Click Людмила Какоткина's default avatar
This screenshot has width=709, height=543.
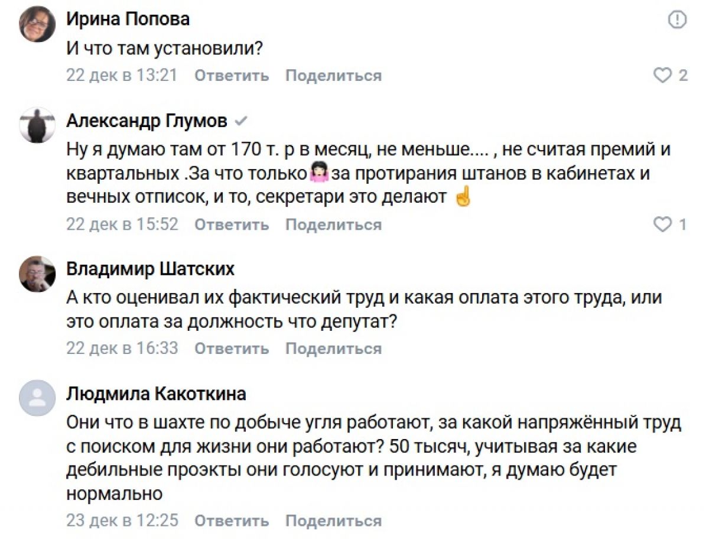click(x=37, y=398)
